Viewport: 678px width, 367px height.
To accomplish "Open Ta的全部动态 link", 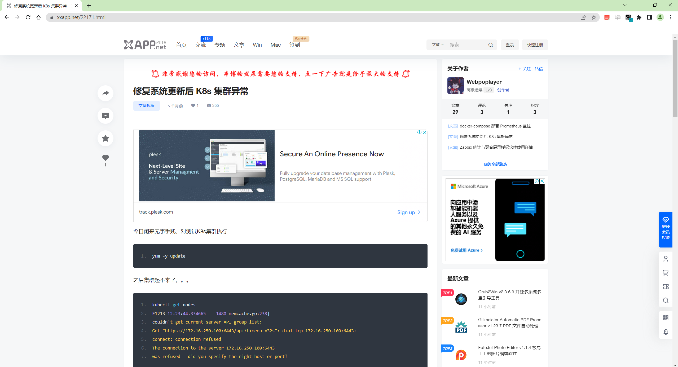I will point(495,164).
